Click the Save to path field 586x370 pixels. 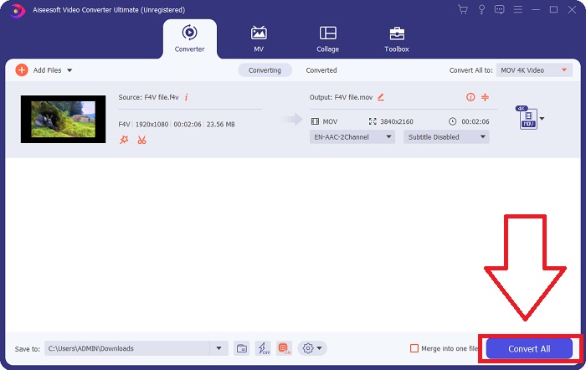pos(127,348)
